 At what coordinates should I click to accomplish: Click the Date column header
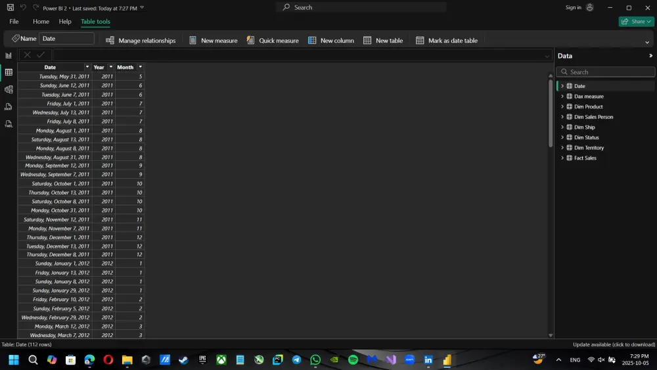point(50,67)
